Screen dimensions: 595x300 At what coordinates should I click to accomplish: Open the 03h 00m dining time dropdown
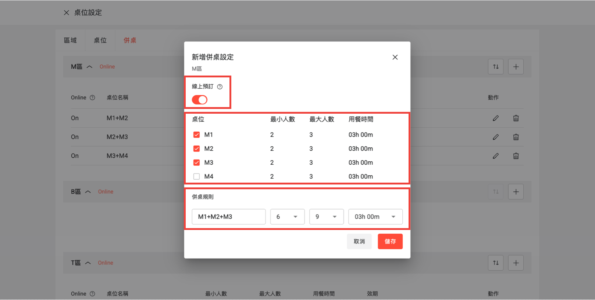(375, 217)
